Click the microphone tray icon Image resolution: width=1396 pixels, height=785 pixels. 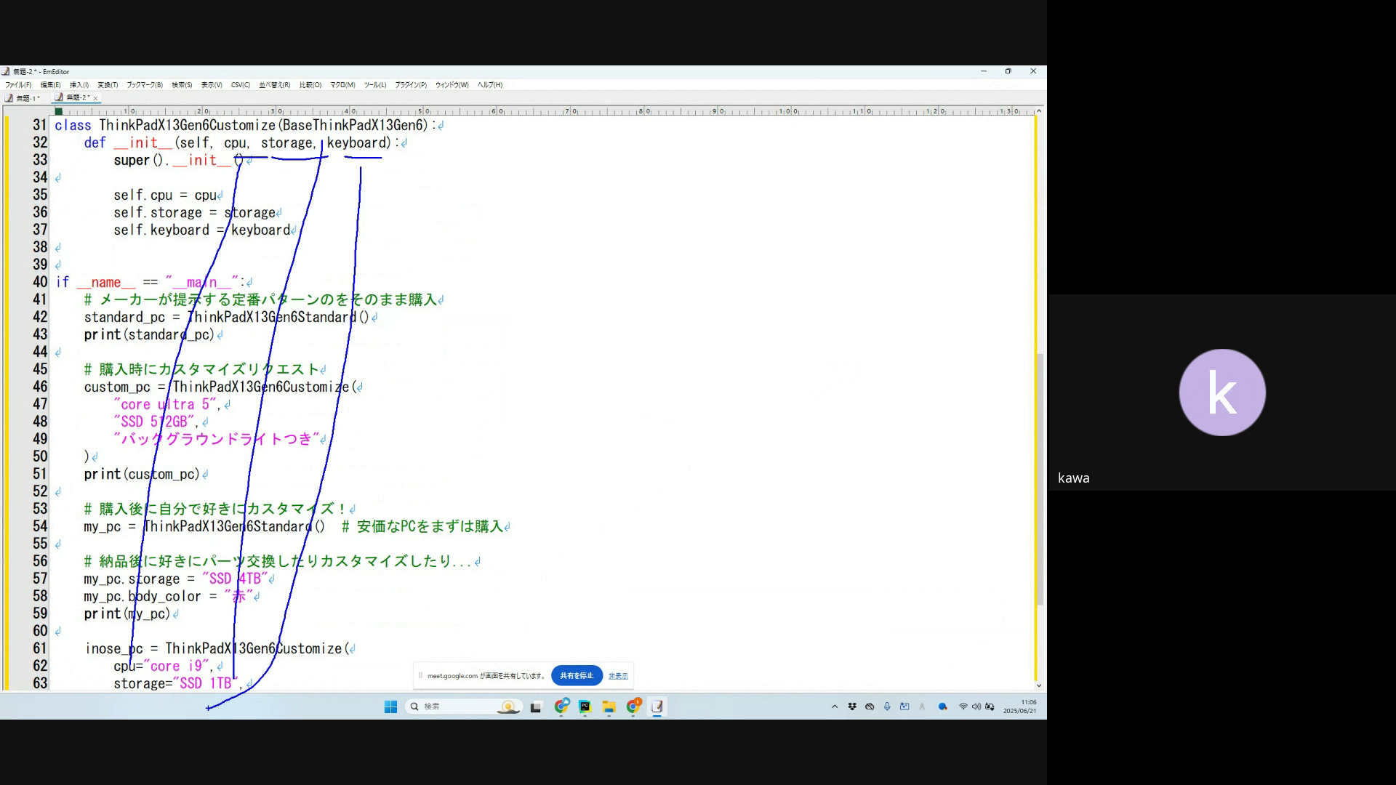point(887,706)
